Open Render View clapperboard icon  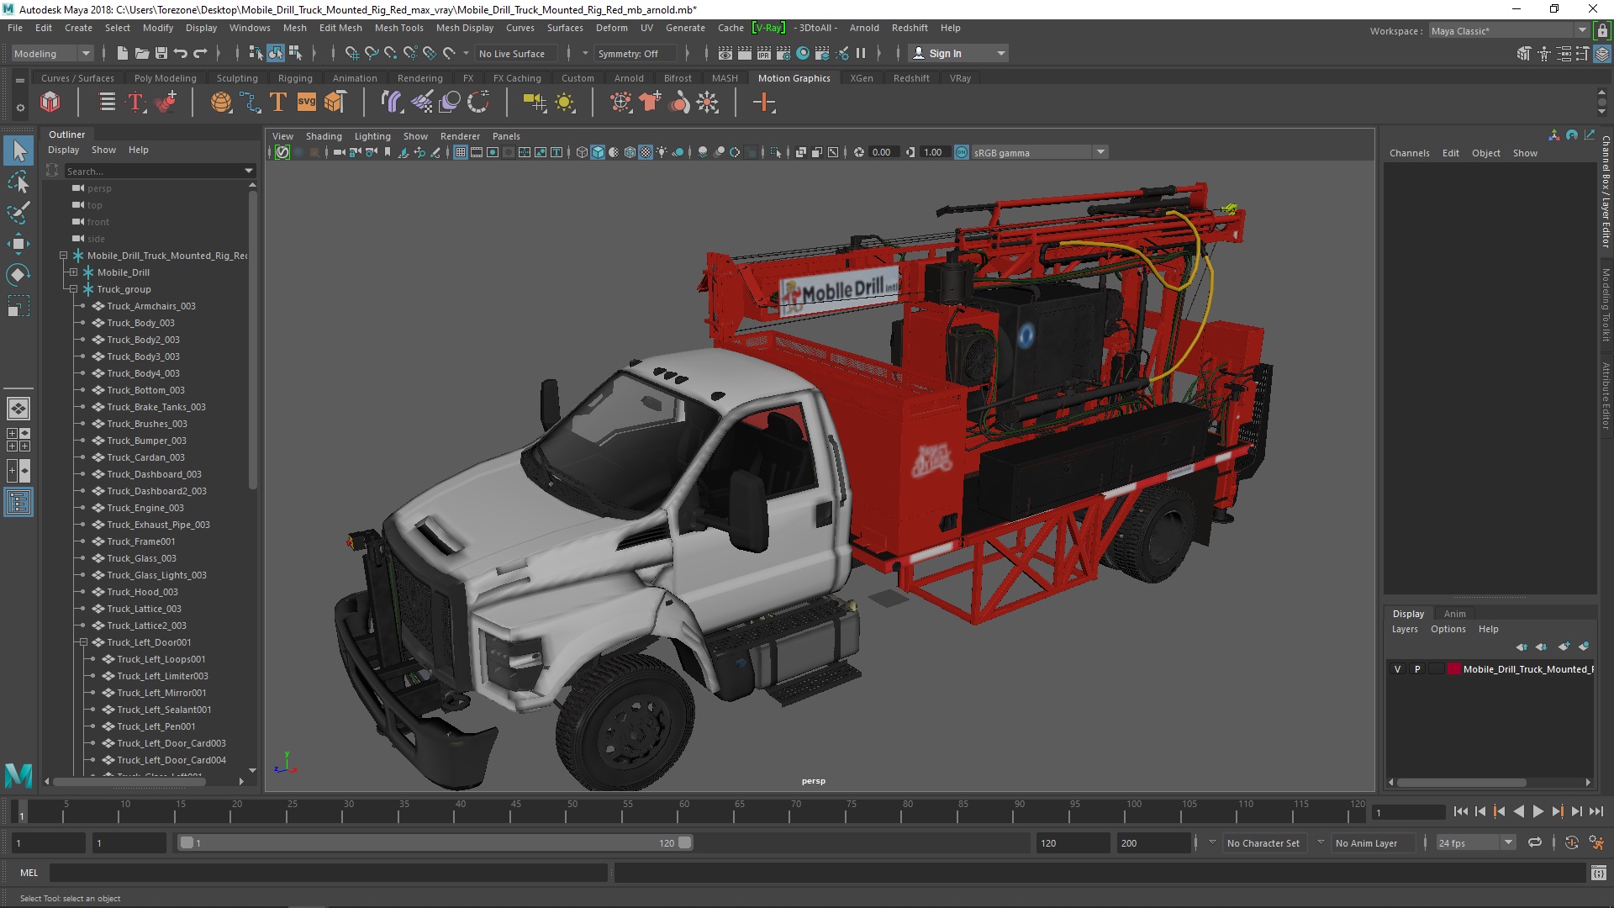point(725,53)
